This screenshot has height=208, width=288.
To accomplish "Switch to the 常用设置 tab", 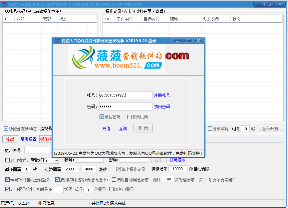I will [x=29, y=139].
